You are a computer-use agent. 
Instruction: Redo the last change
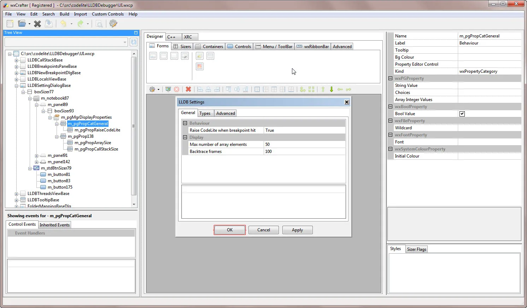click(x=81, y=24)
